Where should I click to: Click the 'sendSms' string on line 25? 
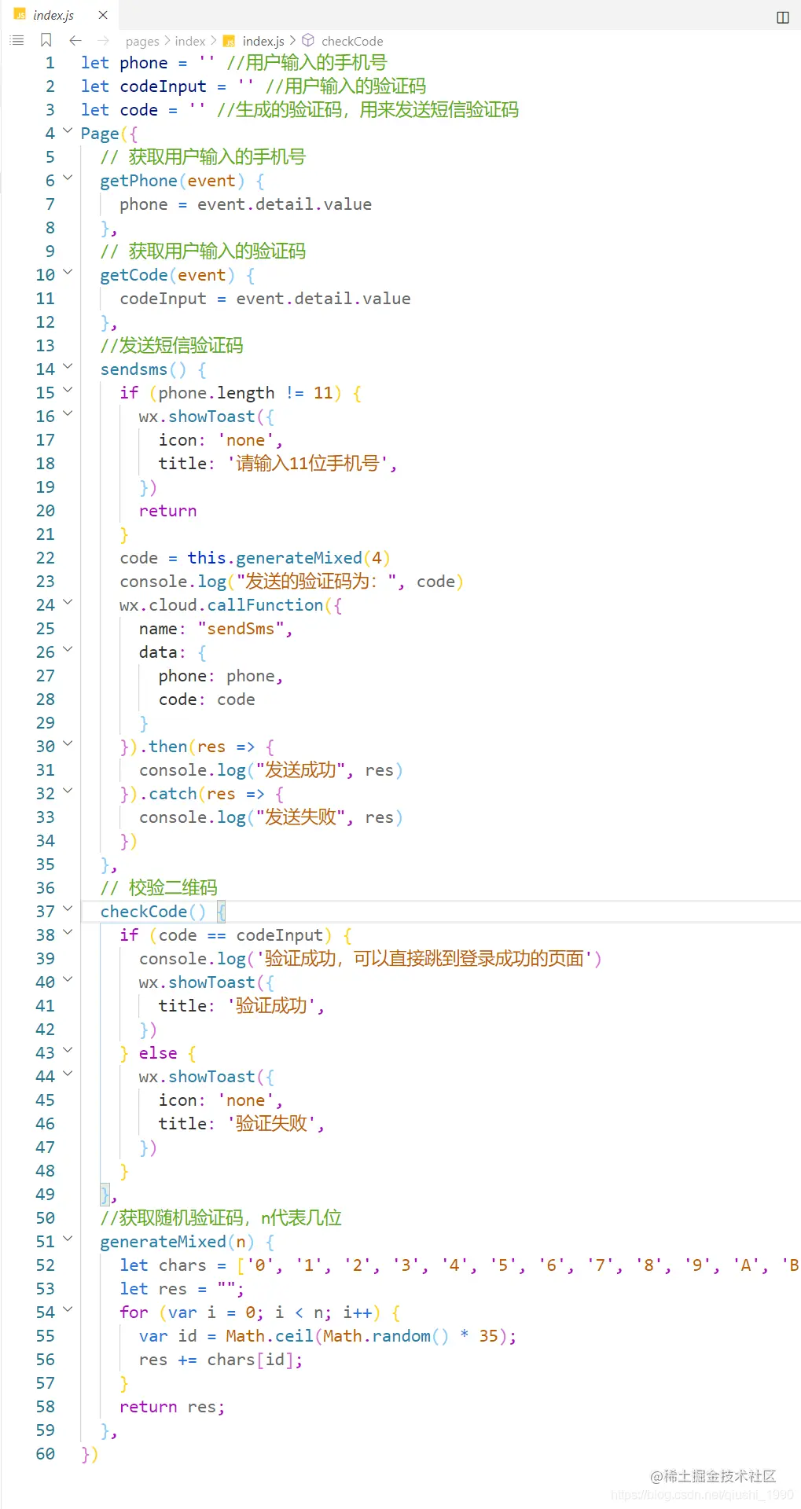[241, 629]
